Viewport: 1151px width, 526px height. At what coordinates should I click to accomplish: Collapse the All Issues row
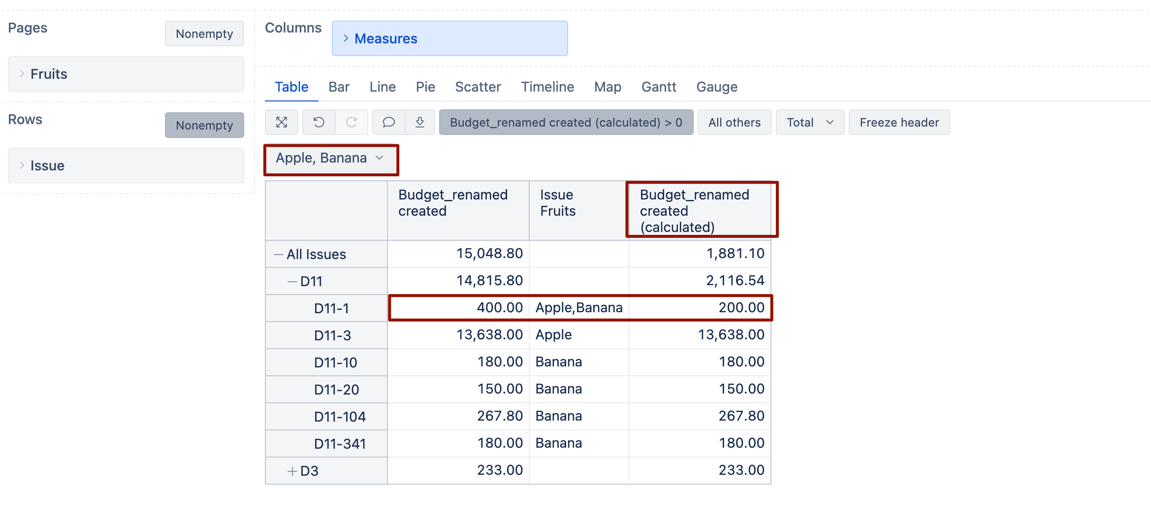(x=279, y=255)
